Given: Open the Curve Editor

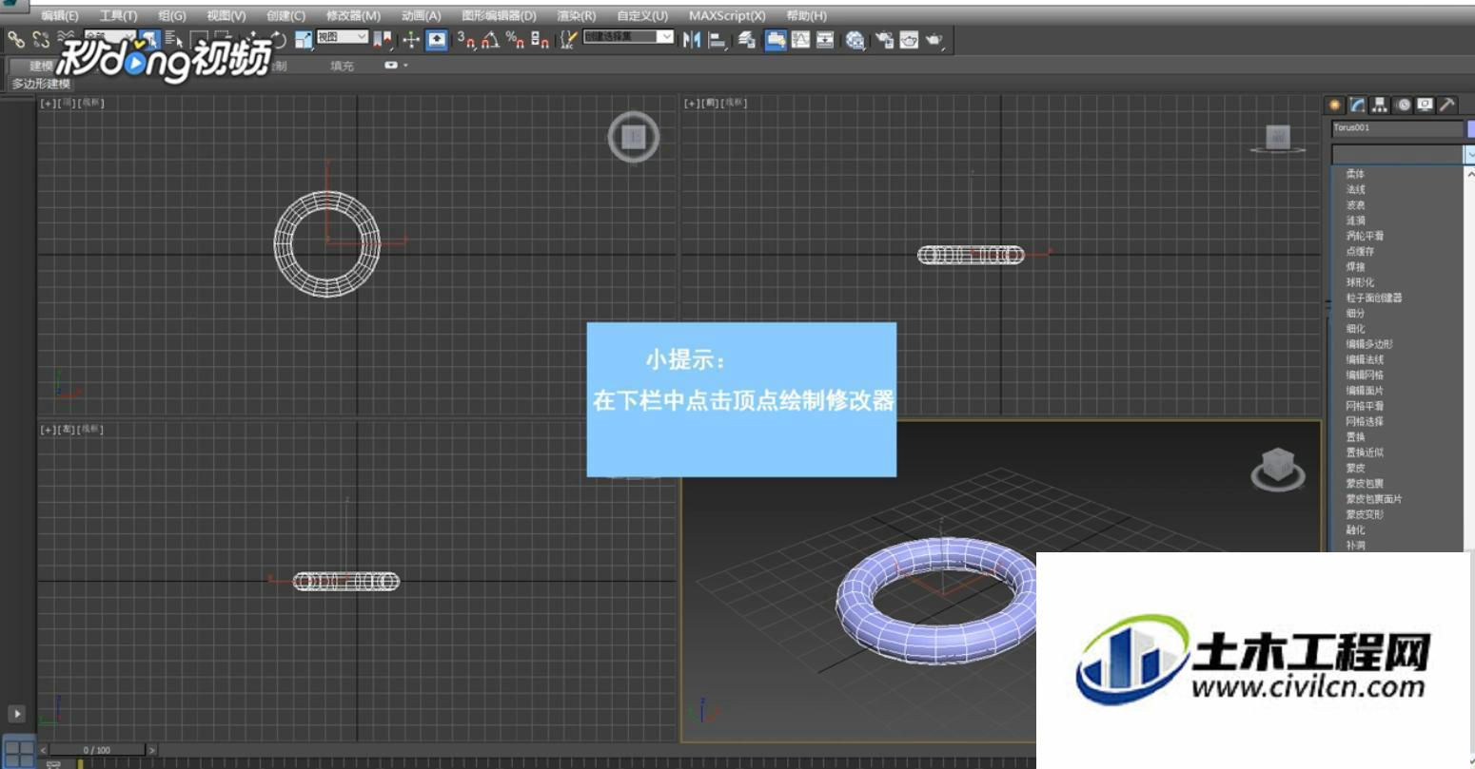Looking at the screenshot, I should click(x=800, y=39).
